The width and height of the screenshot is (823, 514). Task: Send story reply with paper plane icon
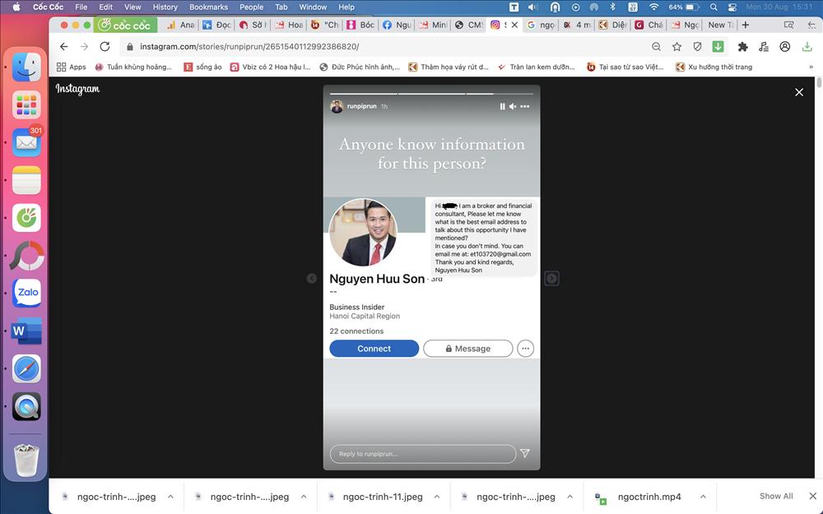525,453
